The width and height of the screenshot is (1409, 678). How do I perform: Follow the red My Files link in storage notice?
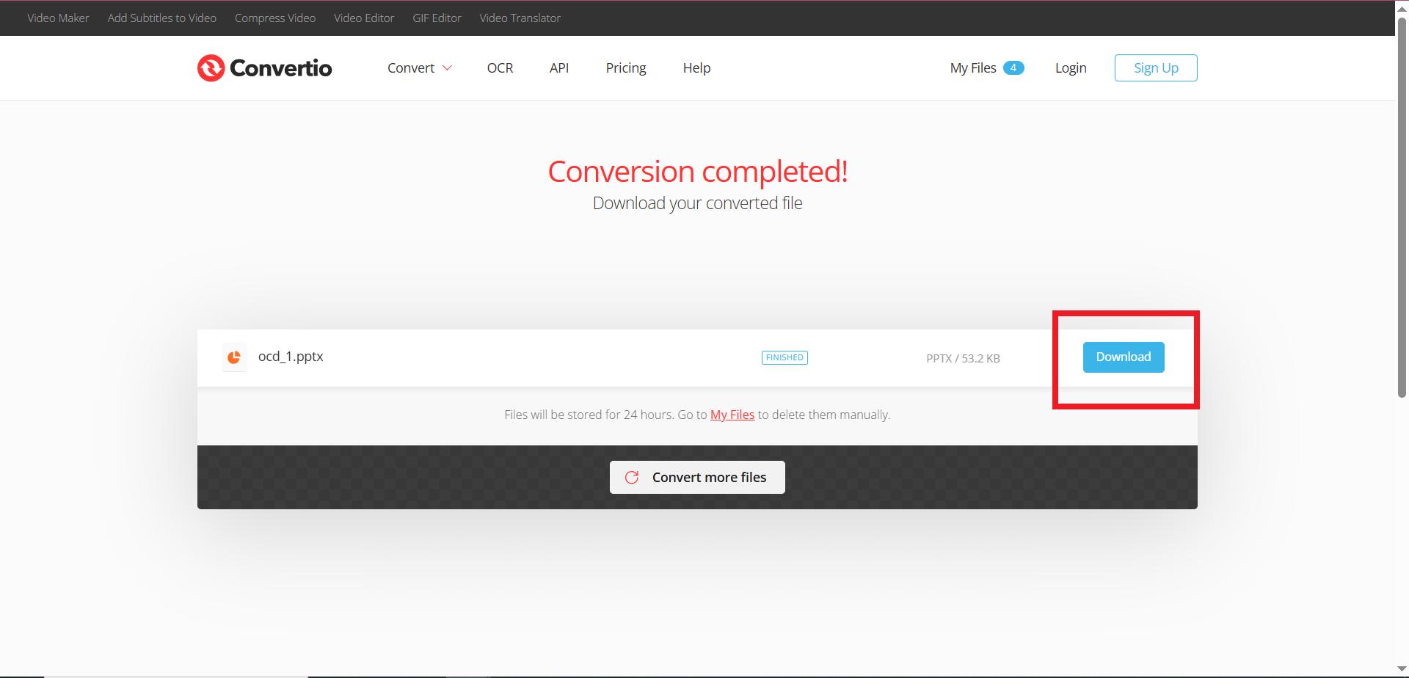tap(732, 415)
